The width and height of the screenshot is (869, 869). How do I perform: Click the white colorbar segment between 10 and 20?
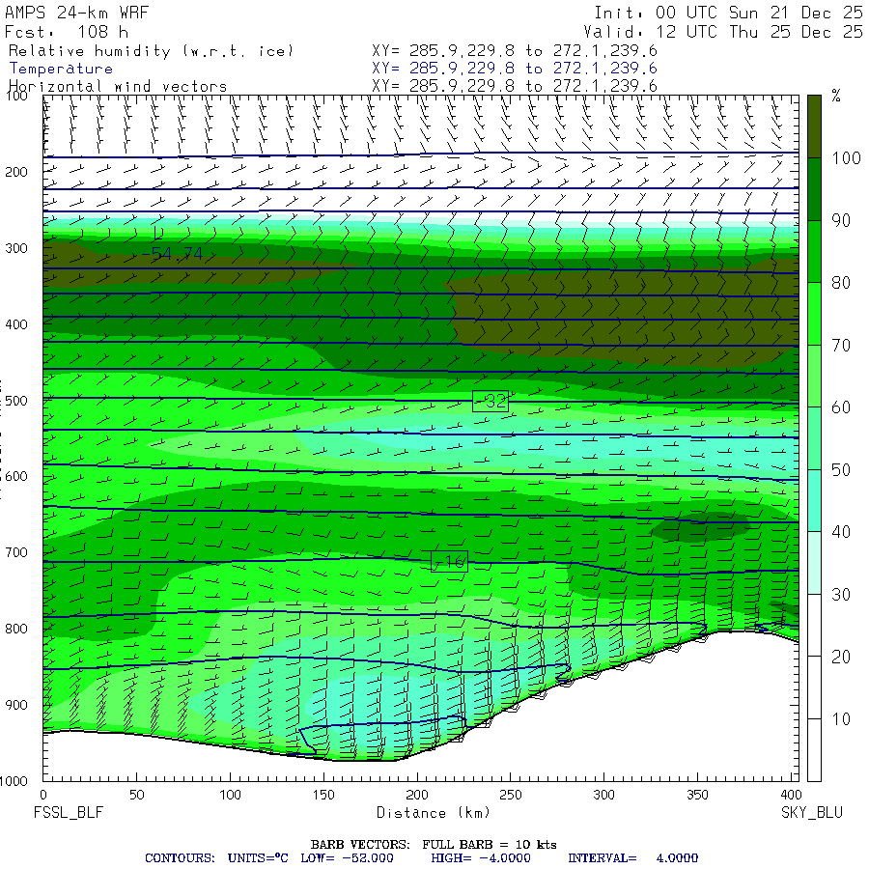point(814,687)
